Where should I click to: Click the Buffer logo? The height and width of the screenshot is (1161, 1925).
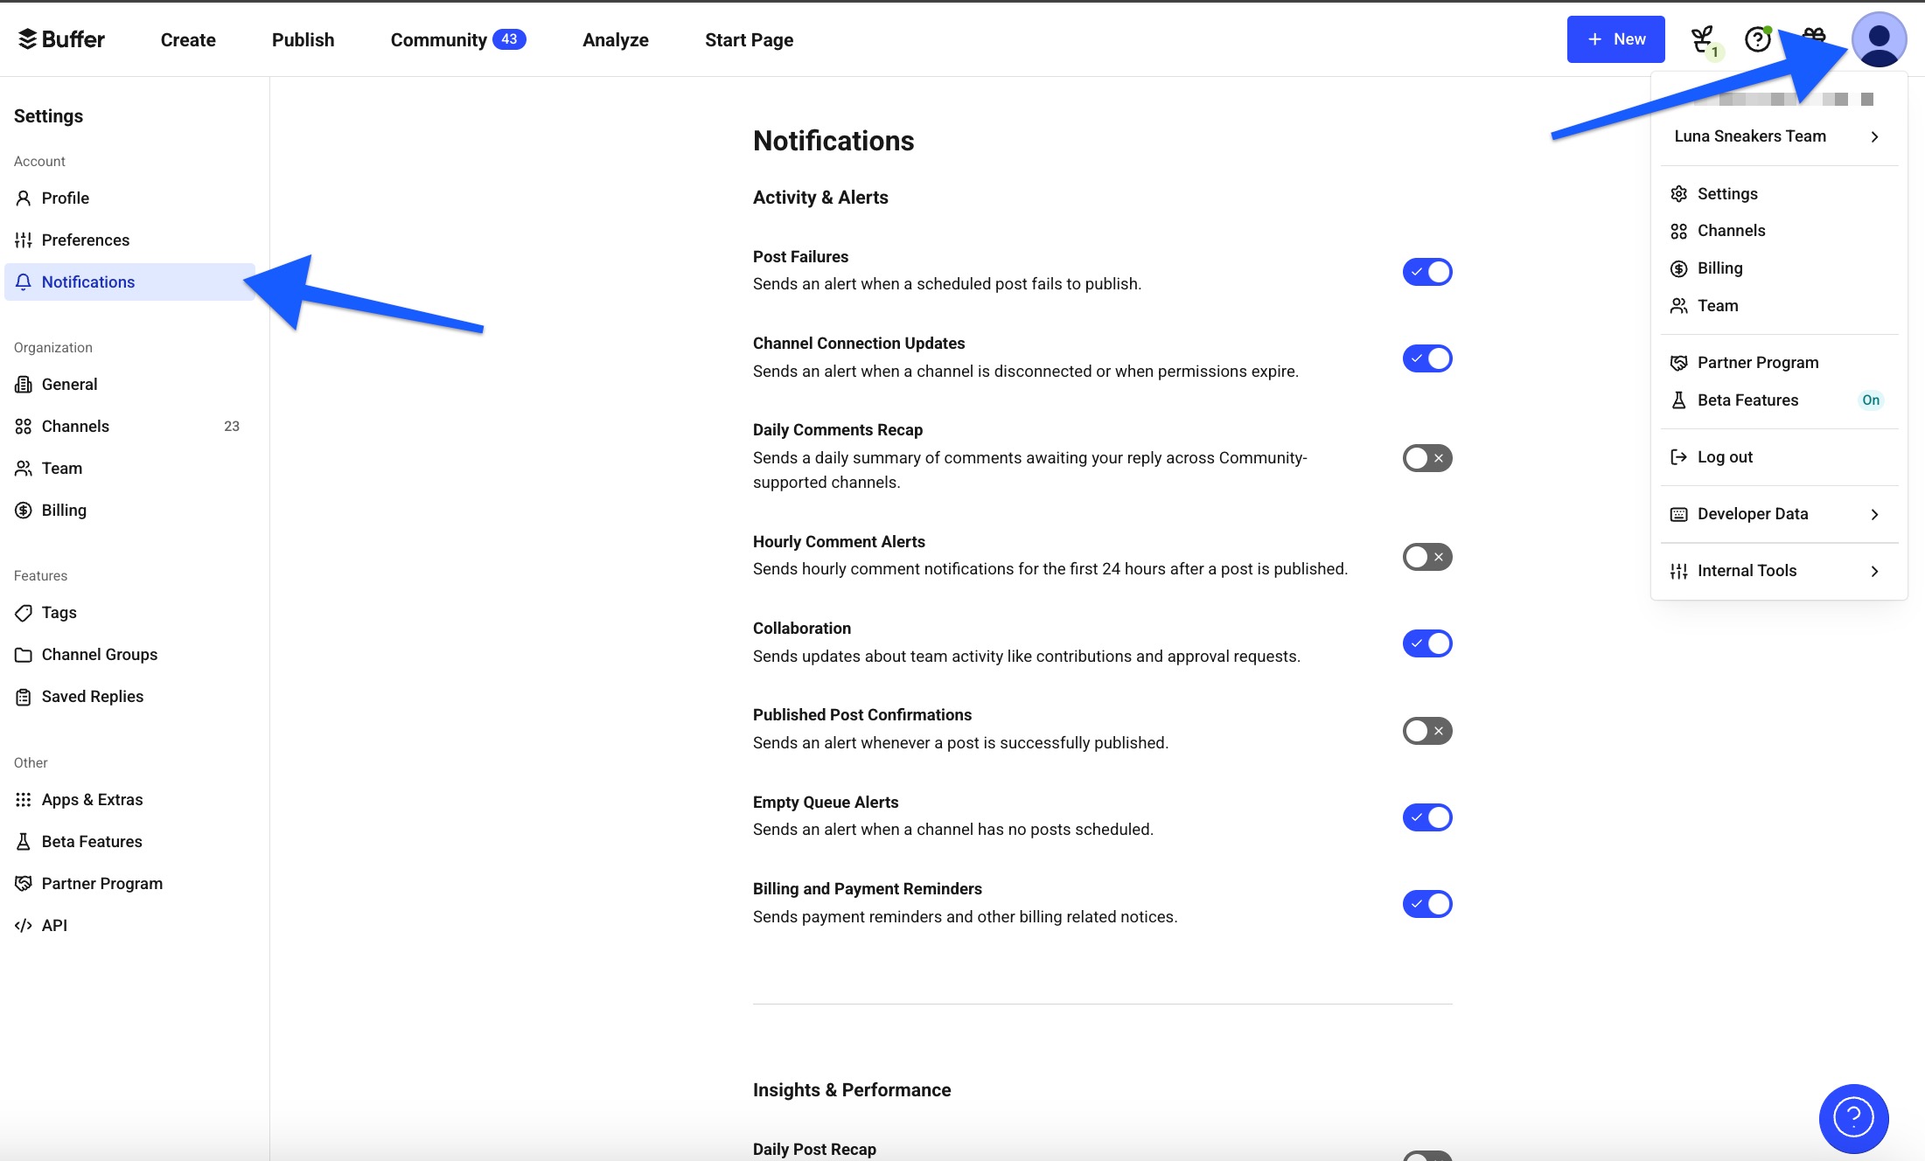click(61, 38)
